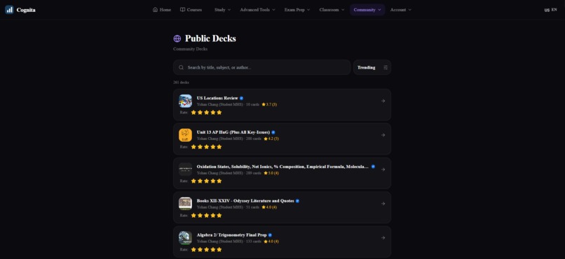The width and height of the screenshot is (565, 259).
Task: Open the US Locations Review deck title
Action: coord(217,98)
